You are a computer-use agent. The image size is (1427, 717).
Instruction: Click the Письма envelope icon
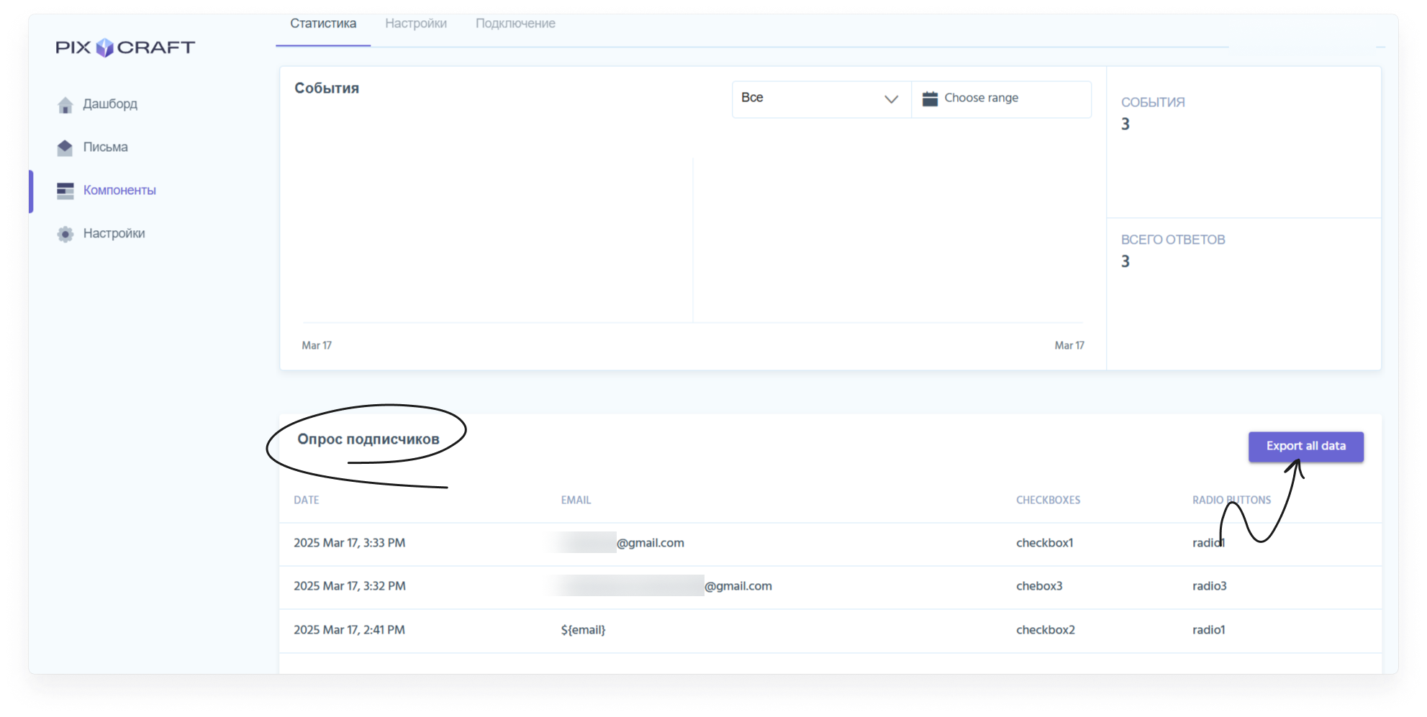click(x=65, y=147)
